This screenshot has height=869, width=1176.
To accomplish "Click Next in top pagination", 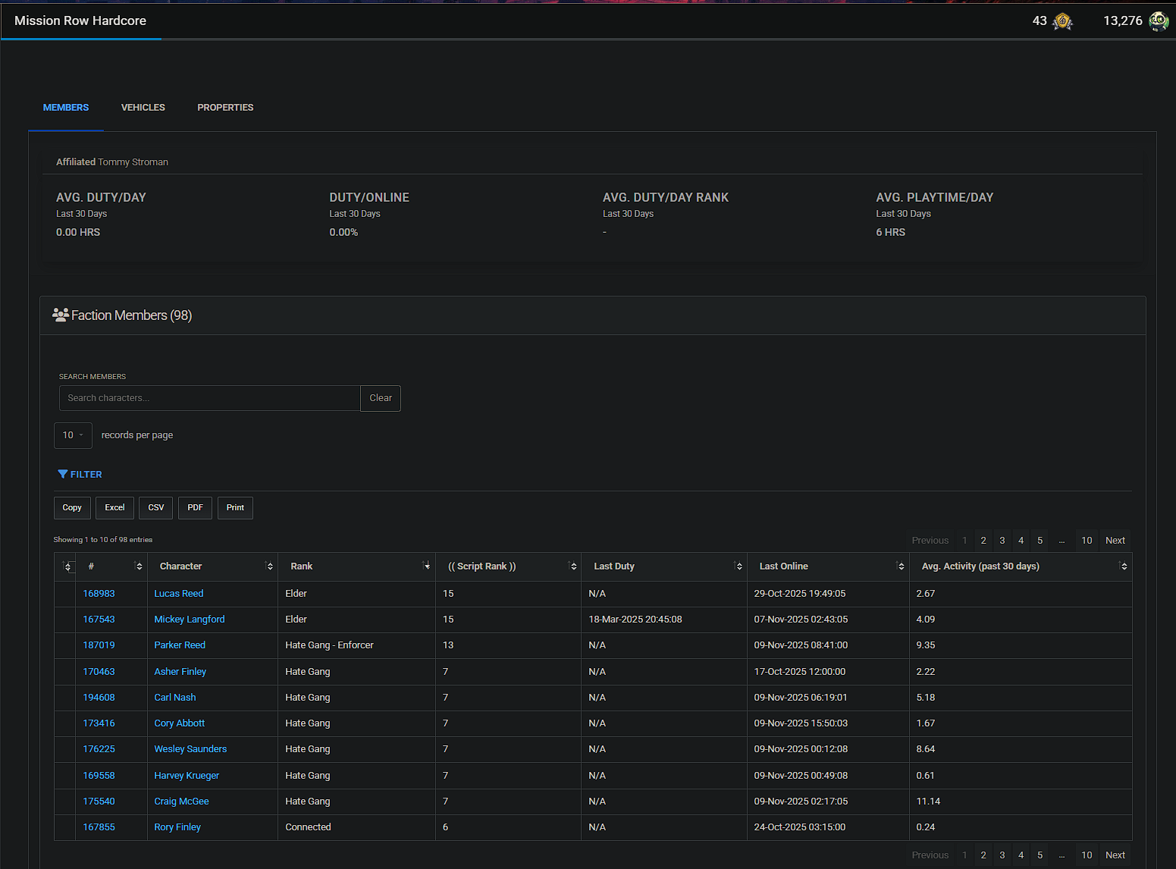I will [1115, 541].
